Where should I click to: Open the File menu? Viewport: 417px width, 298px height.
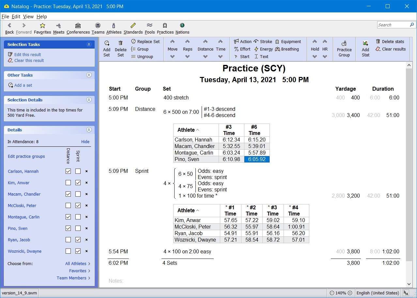click(x=5, y=17)
